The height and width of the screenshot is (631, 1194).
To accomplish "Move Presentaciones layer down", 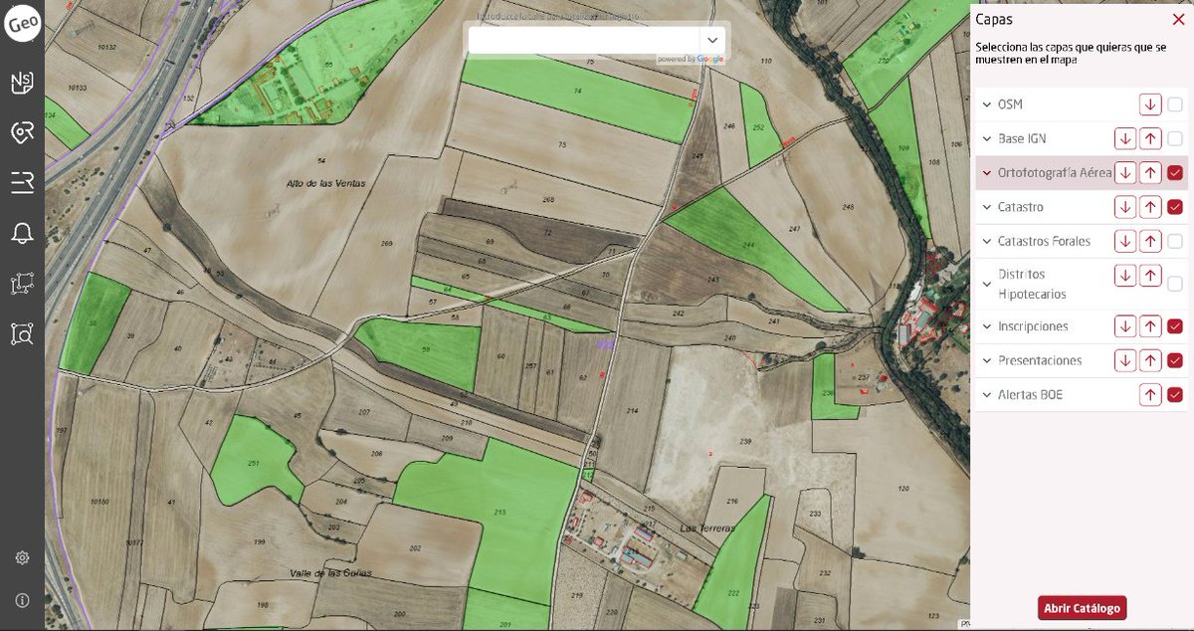I will (x=1125, y=360).
